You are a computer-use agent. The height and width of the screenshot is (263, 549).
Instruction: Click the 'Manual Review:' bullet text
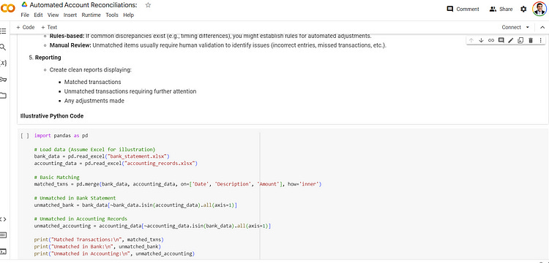pyautogui.click(x=70, y=45)
